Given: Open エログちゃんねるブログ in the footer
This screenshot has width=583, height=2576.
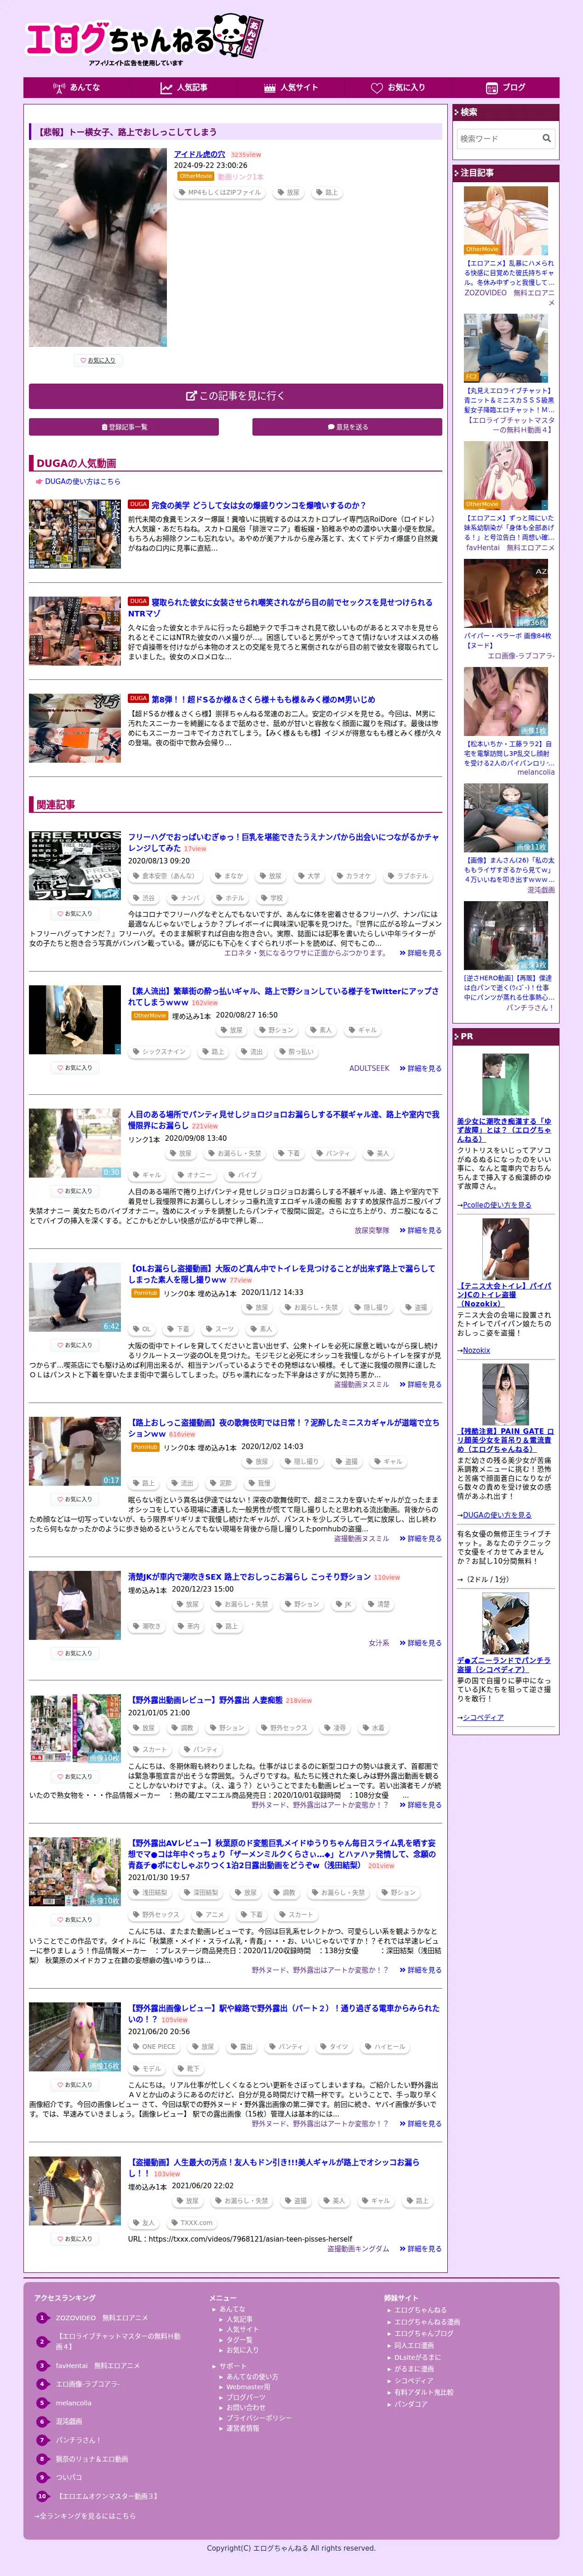Looking at the screenshot, I should coord(424,2333).
